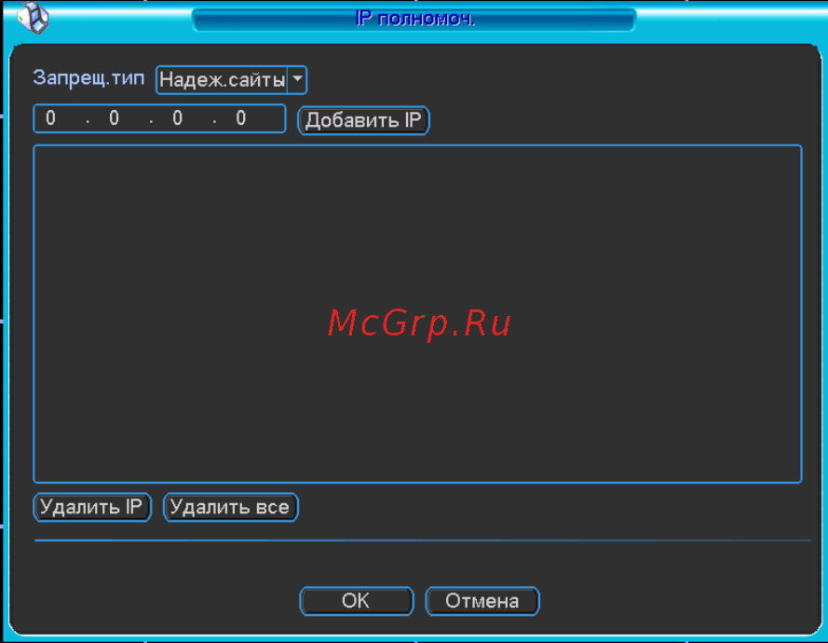This screenshot has height=643, width=828.
Task: Cancel with the Отмена button
Action: click(482, 601)
